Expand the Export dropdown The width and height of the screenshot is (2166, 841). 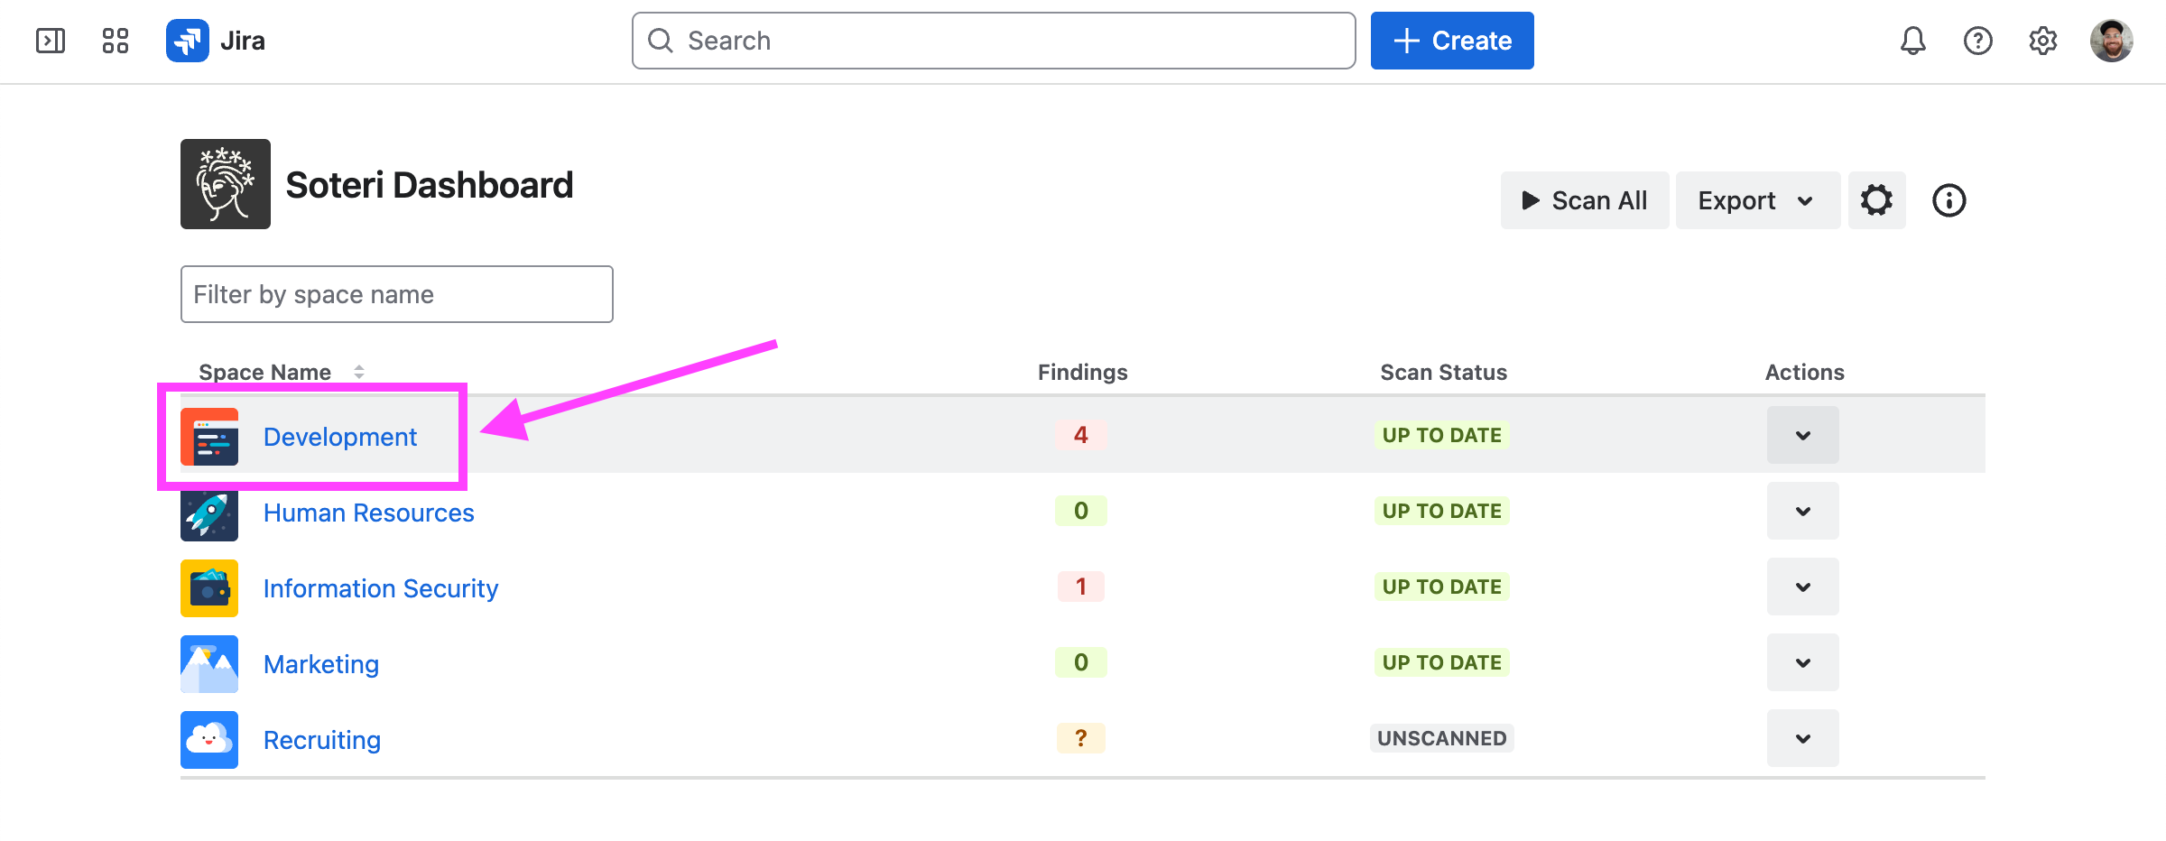(1756, 200)
